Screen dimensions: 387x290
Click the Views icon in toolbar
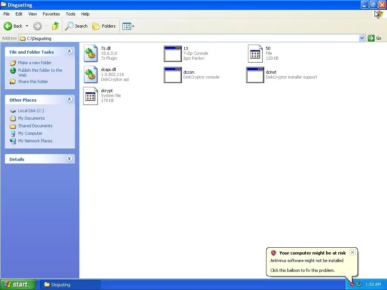(x=127, y=26)
